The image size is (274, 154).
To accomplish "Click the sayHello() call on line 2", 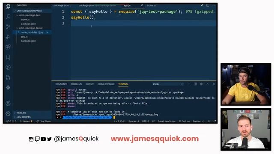I will [x=83, y=18].
